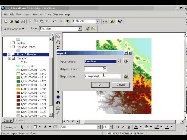The image size is (187, 140).
Task: Uncheck the Elevation layer
Action: pyautogui.click(x=13, y=58)
